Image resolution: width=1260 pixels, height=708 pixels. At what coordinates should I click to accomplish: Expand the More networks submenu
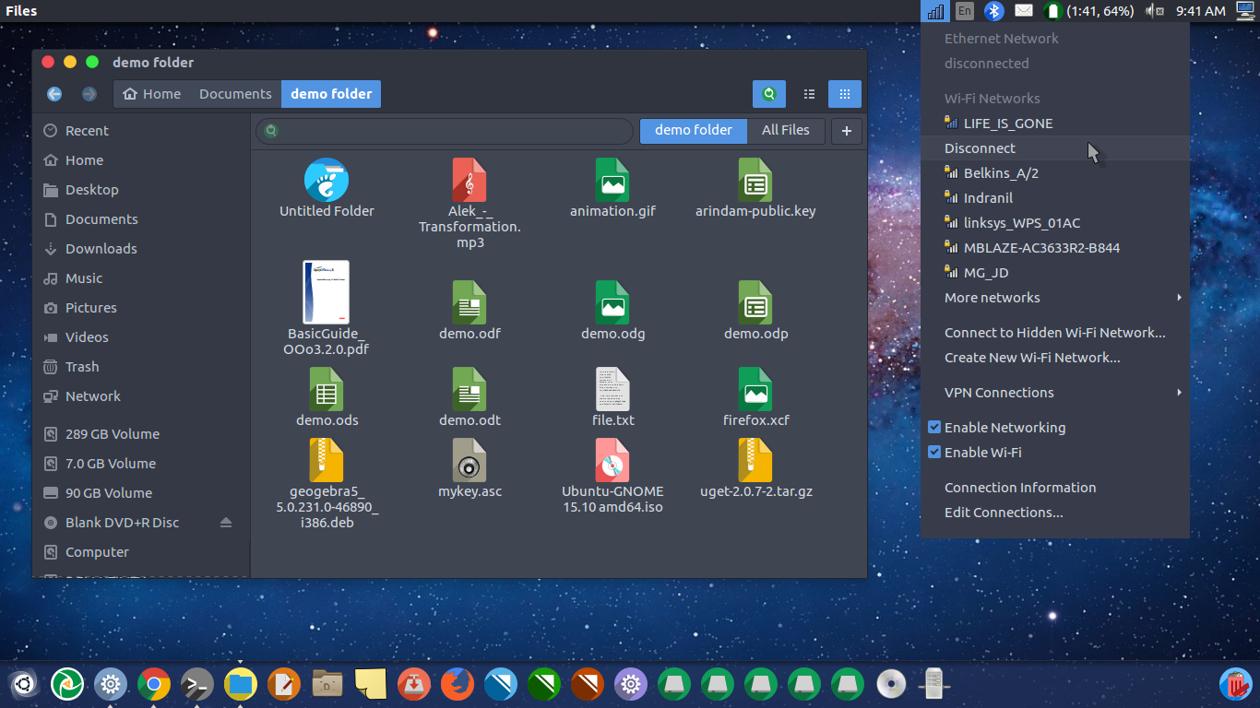pos(991,297)
